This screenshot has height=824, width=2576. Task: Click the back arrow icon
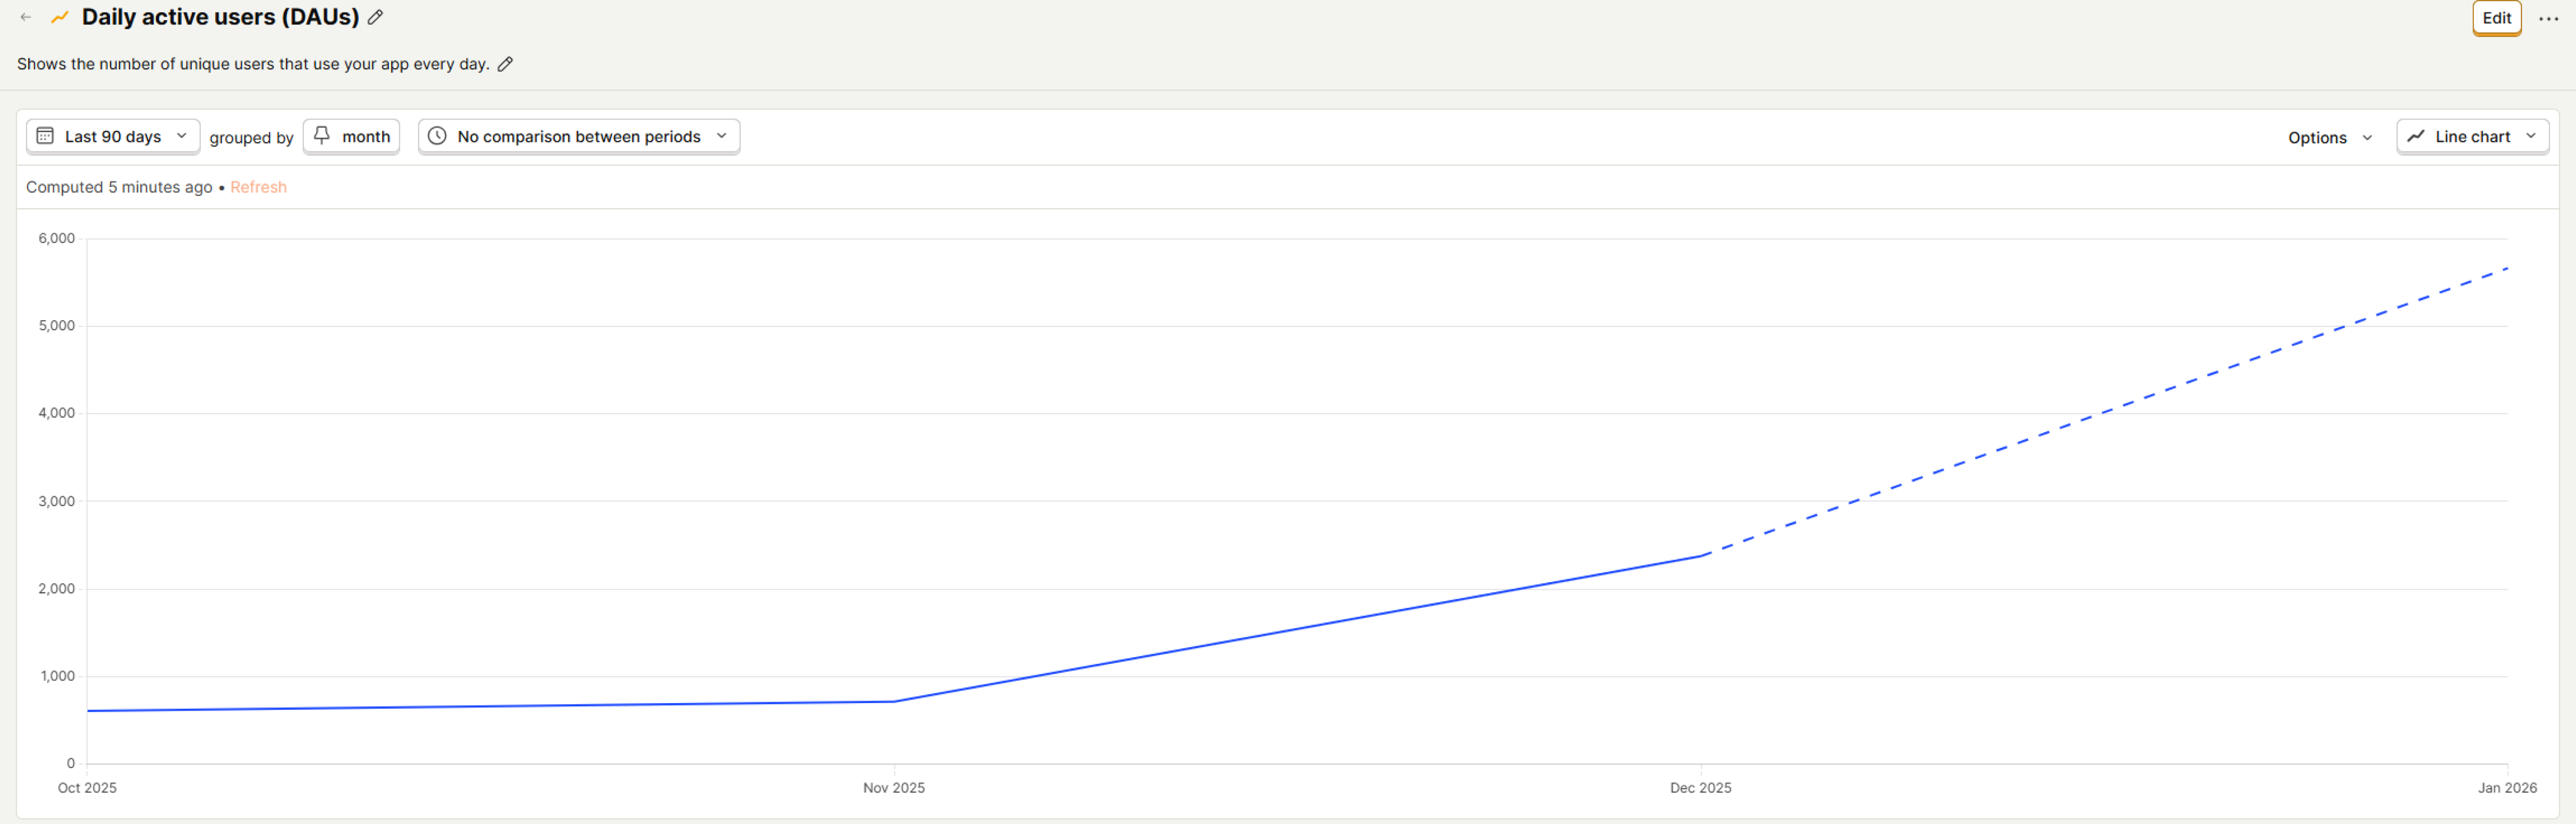(x=26, y=17)
